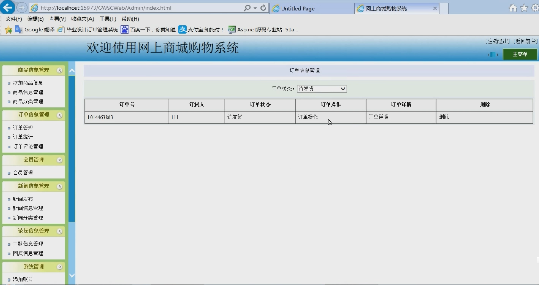The image size is (539, 285).
Task: Click the 待发货 status cell in table
Action: (260, 117)
